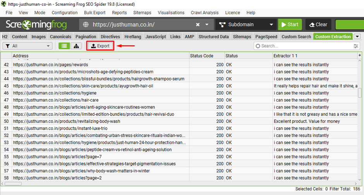The image size is (364, 195).
Task: Switch to the Custom Search tab
Action: (296, 37)
